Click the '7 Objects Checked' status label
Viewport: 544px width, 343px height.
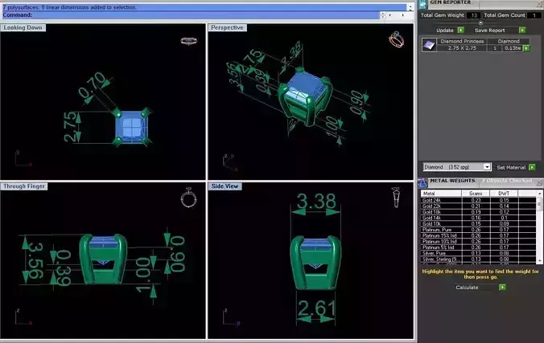(x=506, y=181)
